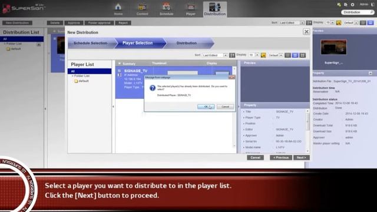Select All in Distribution List
This screenshot has width=377, height=212.
[22, 39]
